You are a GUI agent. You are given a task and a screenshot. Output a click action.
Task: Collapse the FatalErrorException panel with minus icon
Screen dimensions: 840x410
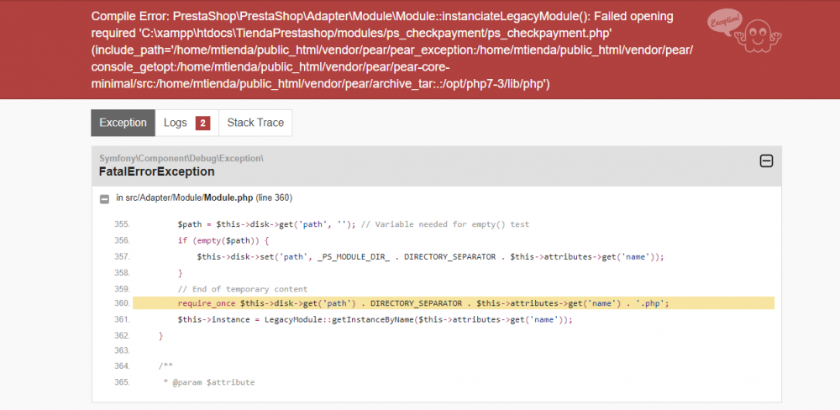point(767,160)
